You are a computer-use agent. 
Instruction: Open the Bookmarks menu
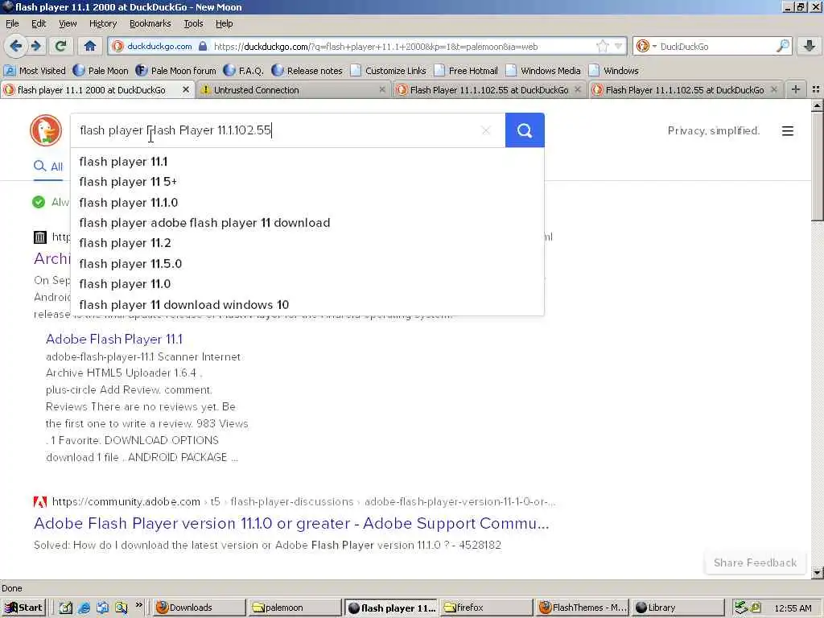pyautogui.click(x=150, y=23)
